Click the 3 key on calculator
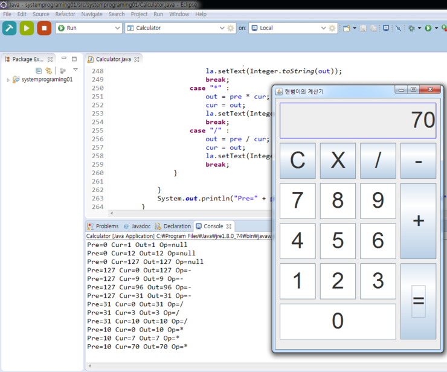The image size is (447, 372). coord(378,281)
